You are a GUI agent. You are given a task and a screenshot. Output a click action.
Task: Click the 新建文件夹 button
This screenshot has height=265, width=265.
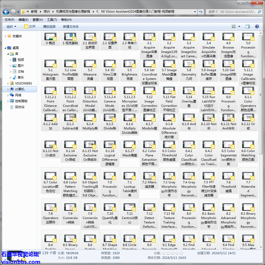tap(71, 26)
